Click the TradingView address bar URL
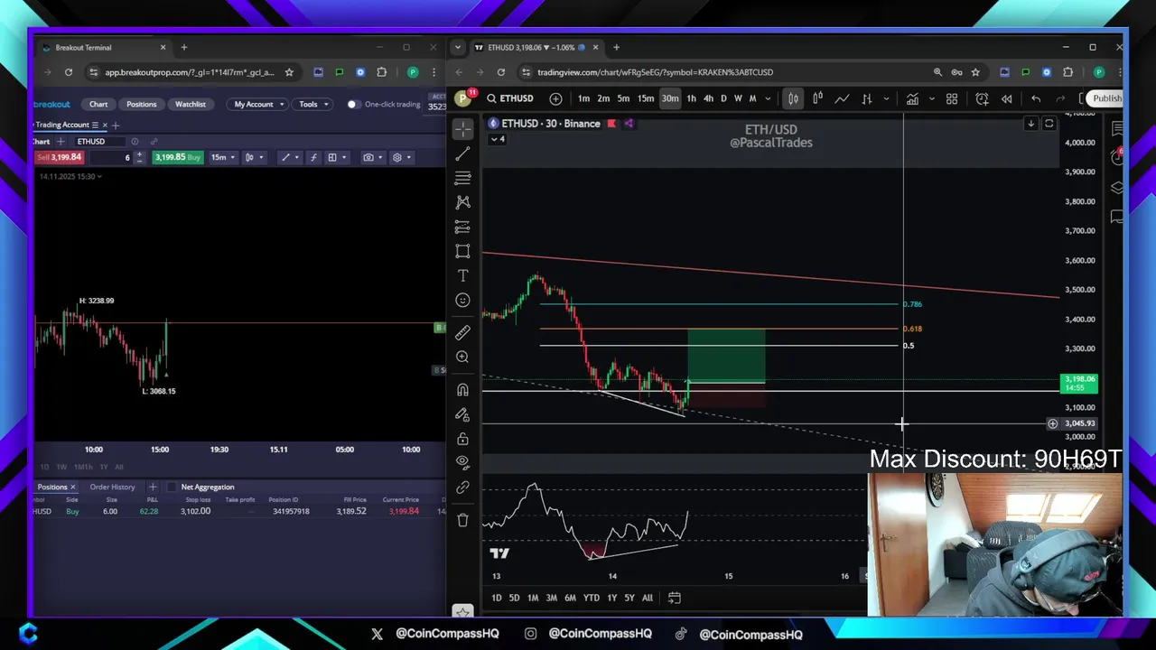The width and height of the screenshot is (1156, 650). (655, 72)
